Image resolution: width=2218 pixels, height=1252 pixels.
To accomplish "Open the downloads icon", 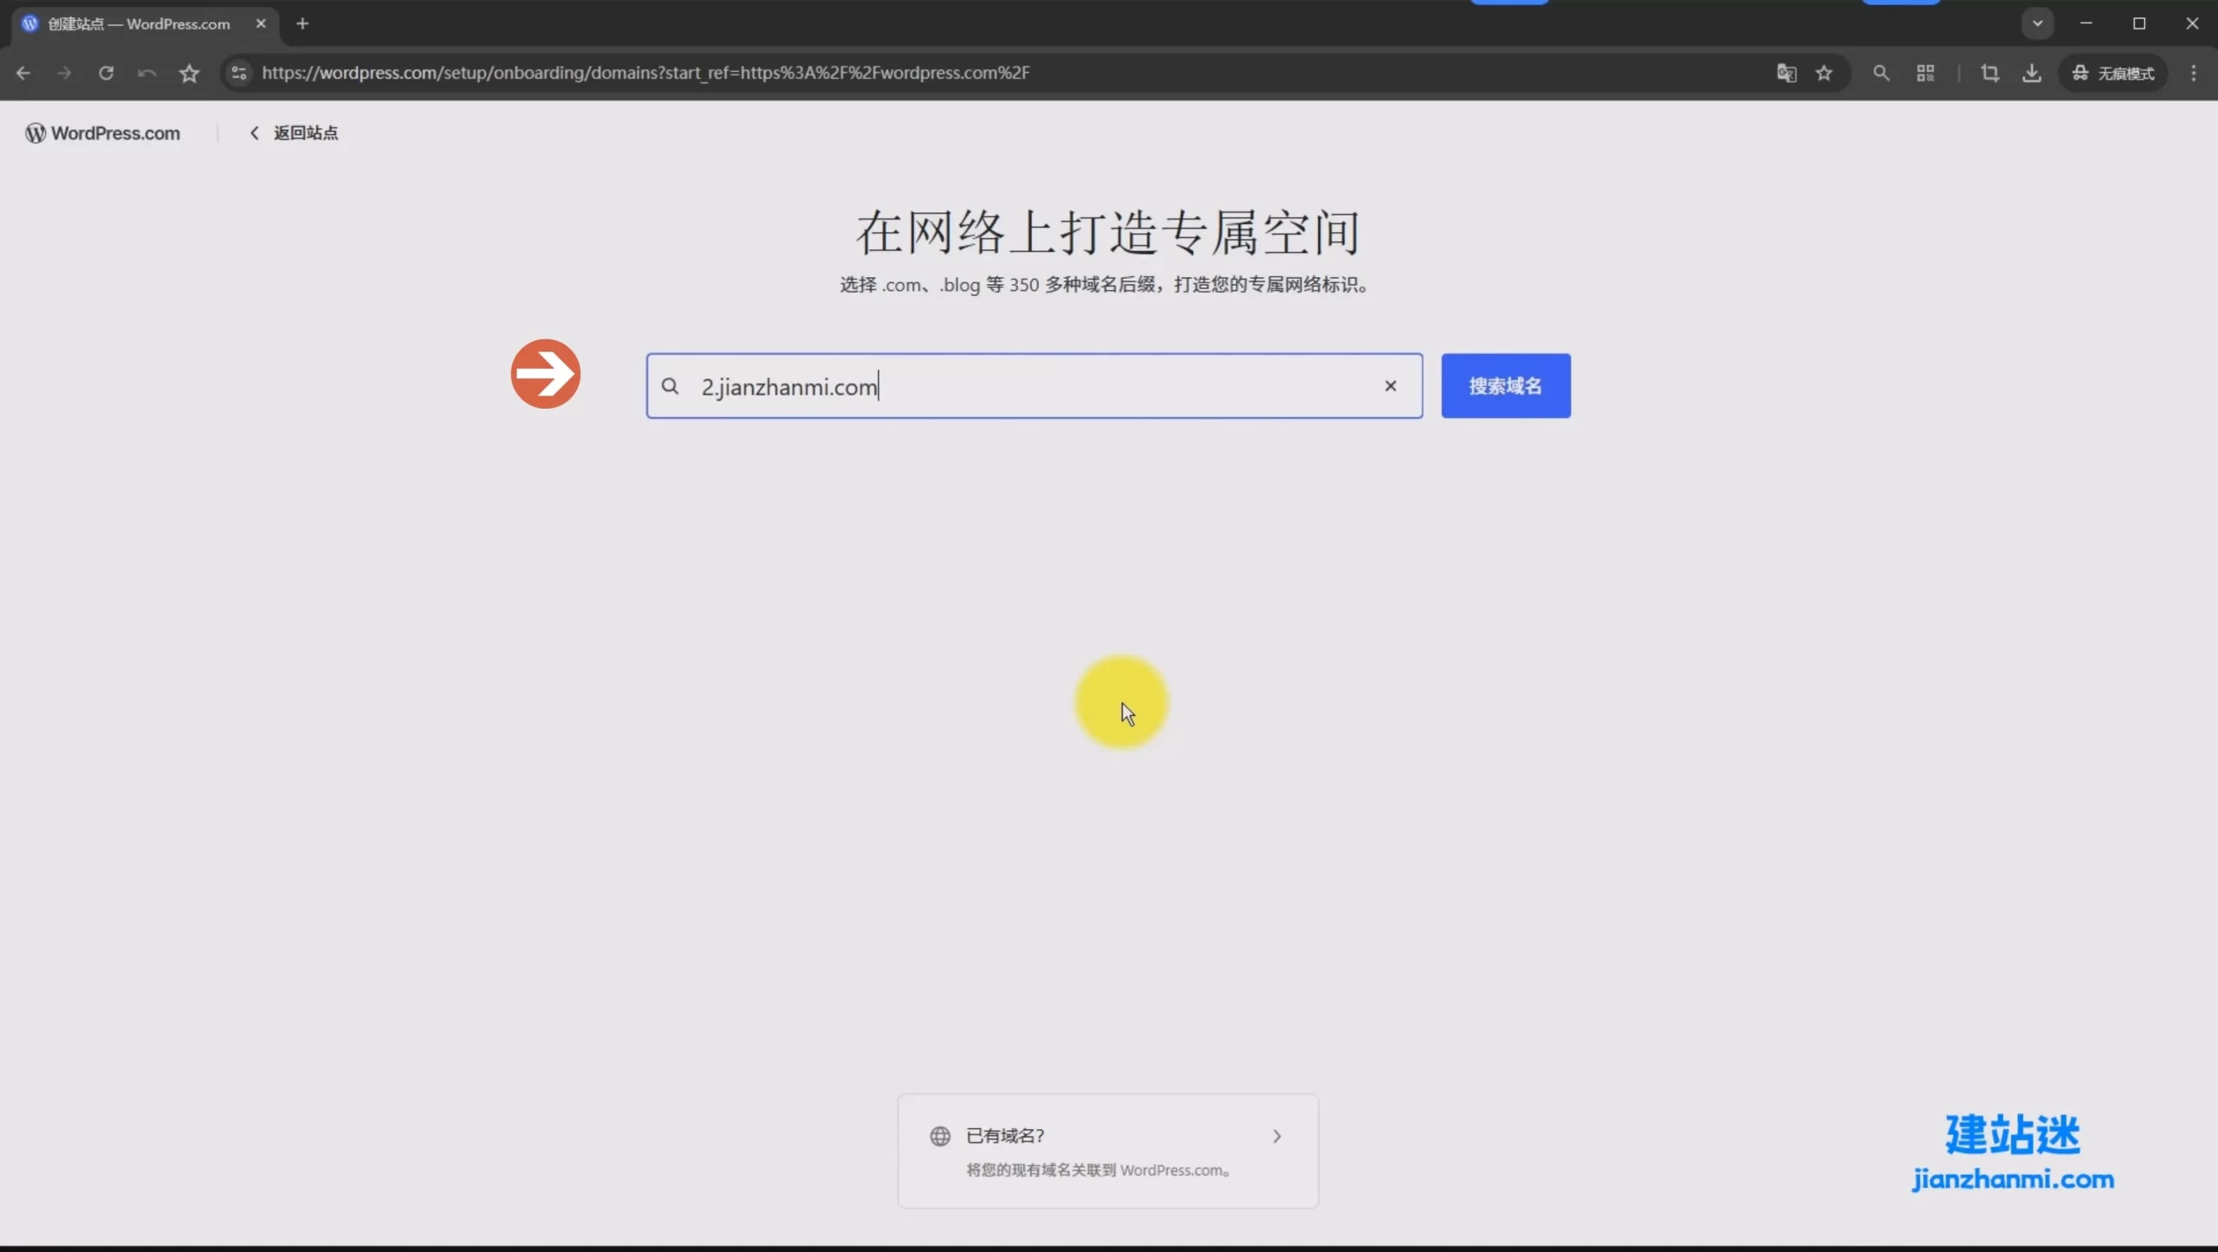I will point(2032,73).
